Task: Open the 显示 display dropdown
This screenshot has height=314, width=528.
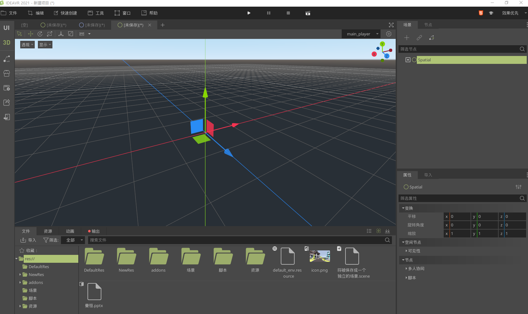Action: click(45, 45)
